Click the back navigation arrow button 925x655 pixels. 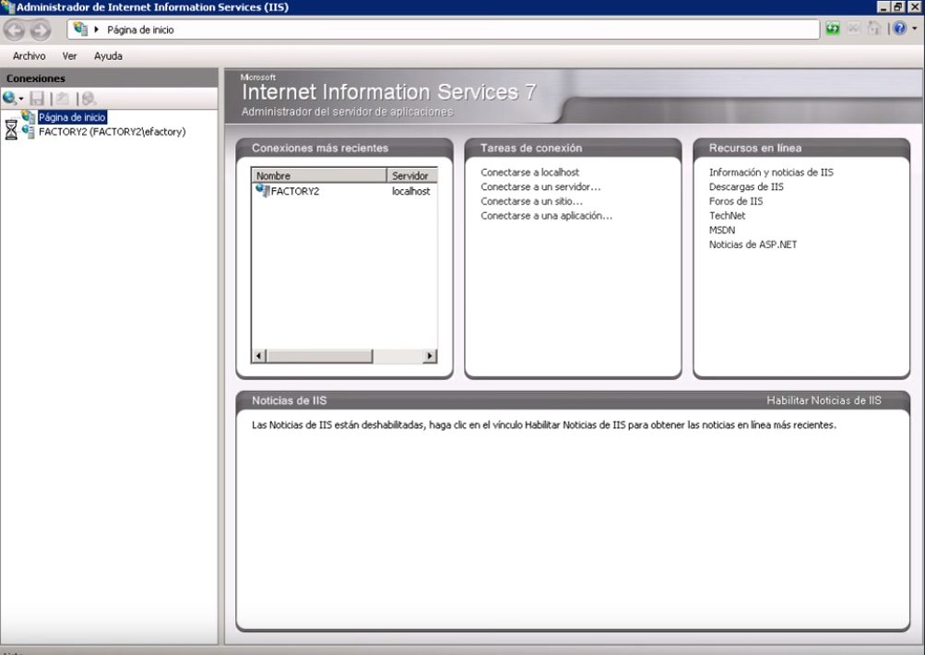pos(15,30)
